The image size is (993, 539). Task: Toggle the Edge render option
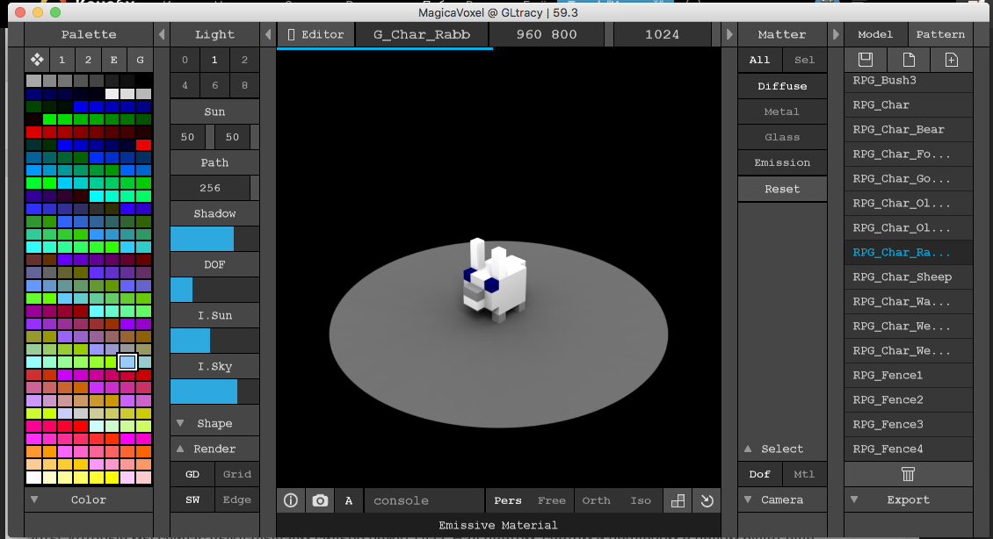[237, 499]
